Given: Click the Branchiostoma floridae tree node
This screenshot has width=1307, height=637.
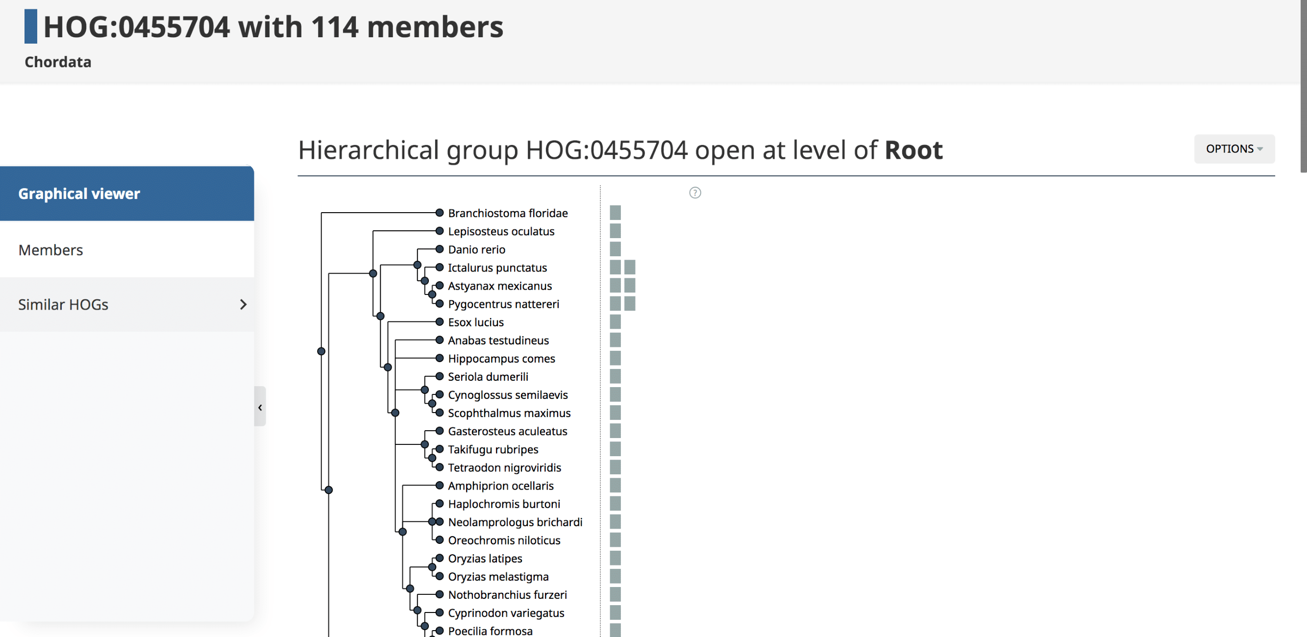Looking at the screenshot, I should point(440,213).
